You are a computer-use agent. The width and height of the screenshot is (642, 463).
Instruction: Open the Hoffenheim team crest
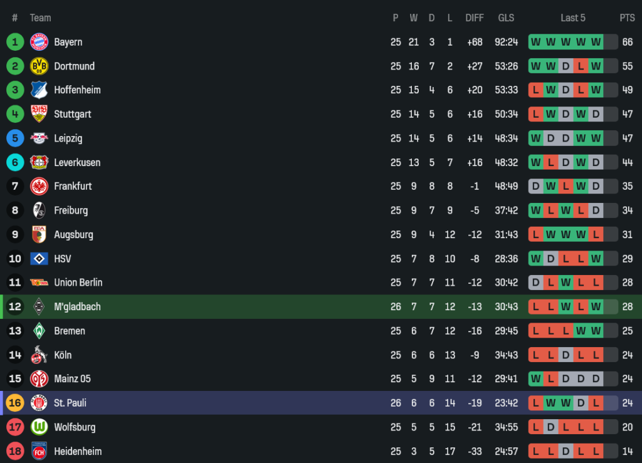(x=39, y=90)
